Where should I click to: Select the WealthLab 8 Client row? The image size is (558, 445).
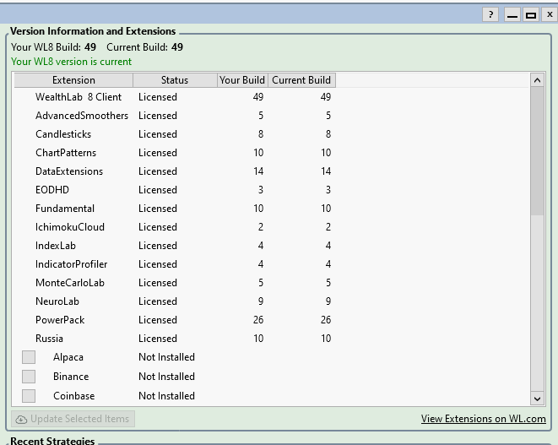pyautogui.click(x=175, y=97)
